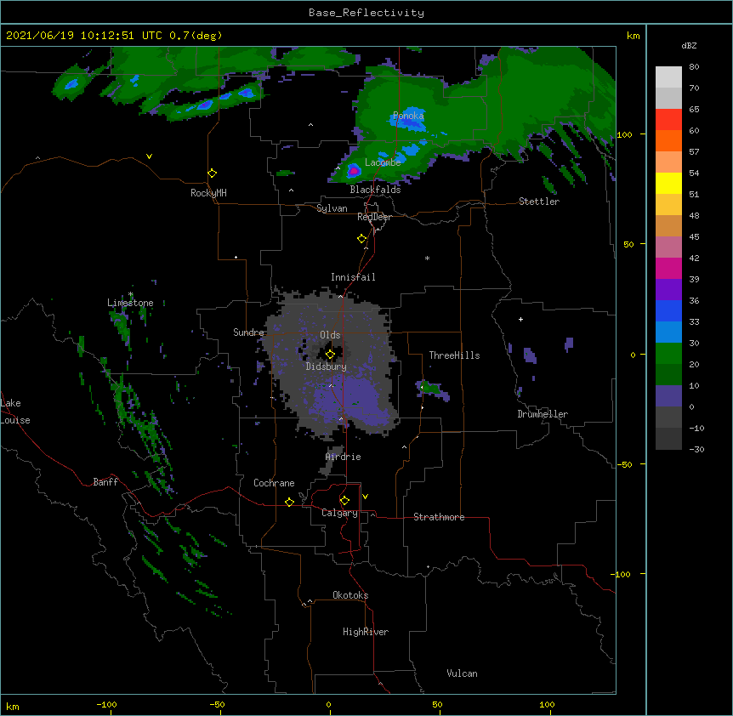Click the magenta 42 dBZ legend swatch
This screenshot has width=733, height=716.
(668, 268)
